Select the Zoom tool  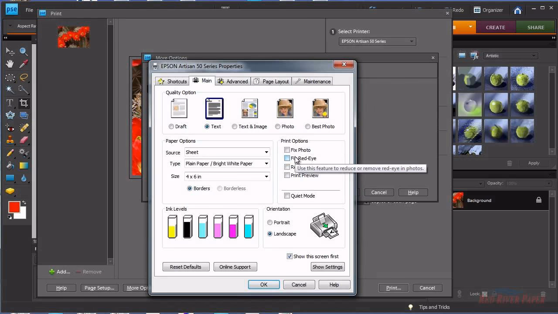pyautogui.click(x=24, y=52)
